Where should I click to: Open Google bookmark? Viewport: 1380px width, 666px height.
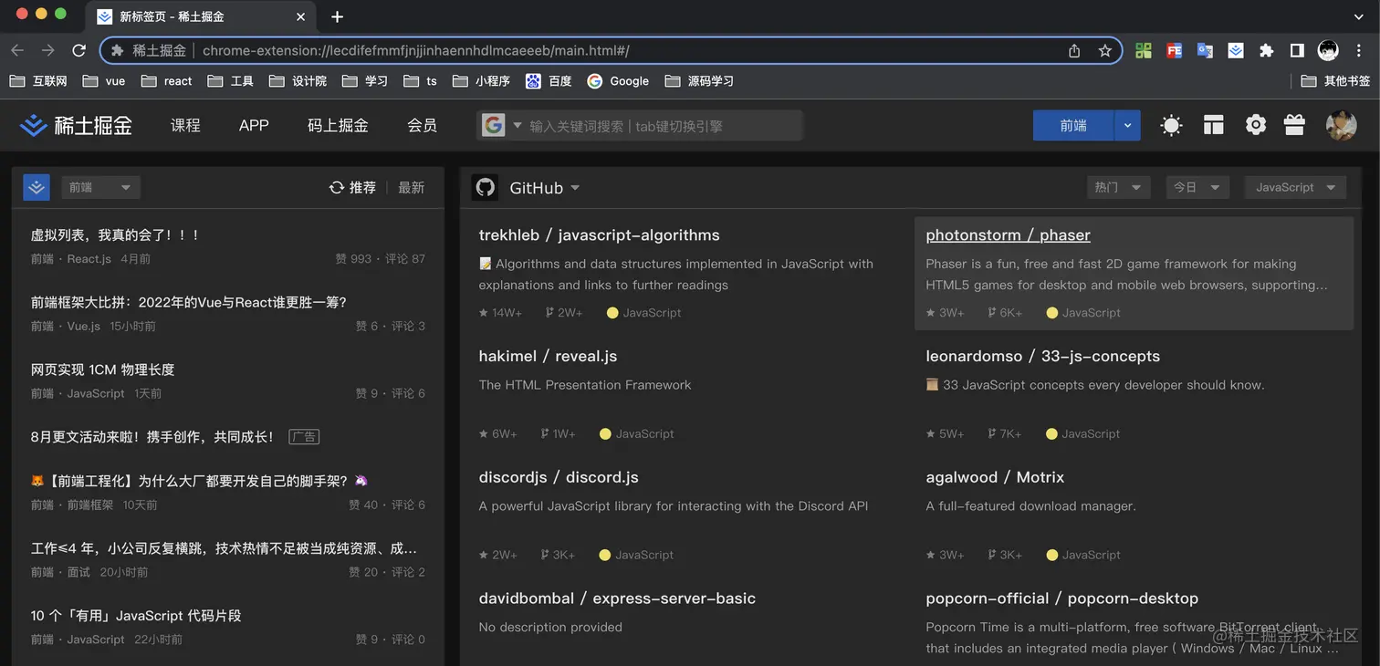pyautogui.click(x=618, y=80)
